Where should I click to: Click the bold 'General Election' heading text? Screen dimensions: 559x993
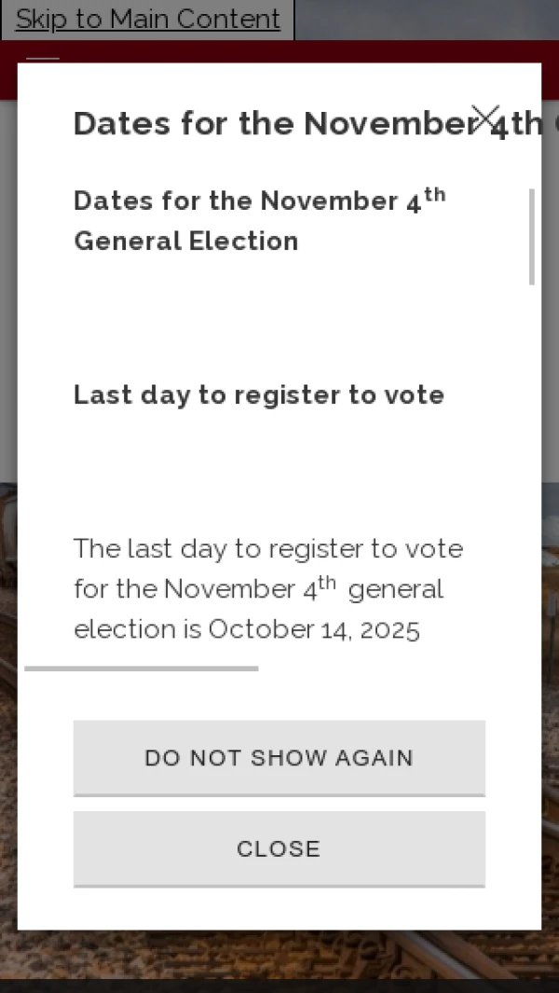coord(185,241)
